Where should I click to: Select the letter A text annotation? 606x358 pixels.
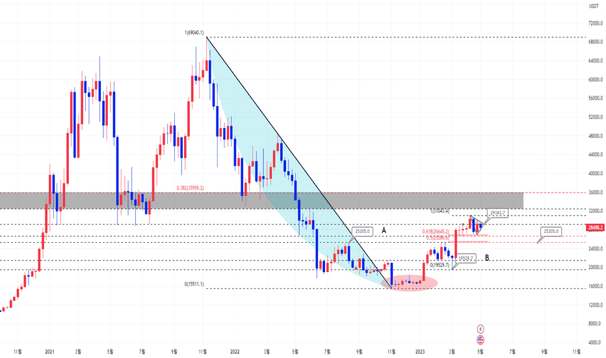click(384, 230)
